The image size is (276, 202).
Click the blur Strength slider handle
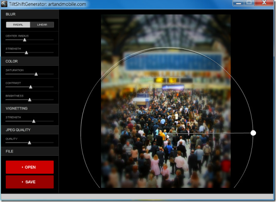(27, 52)
